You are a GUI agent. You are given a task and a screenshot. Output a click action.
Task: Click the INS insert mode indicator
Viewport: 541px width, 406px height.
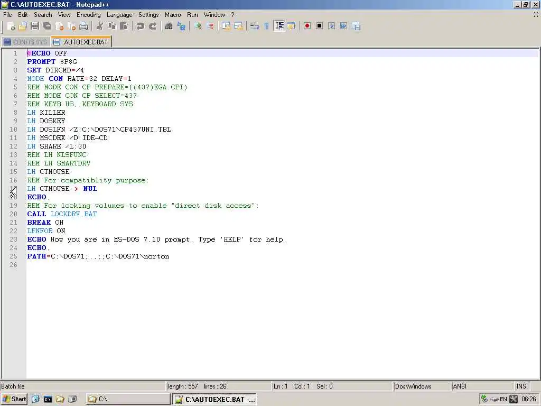click(521, 386)
